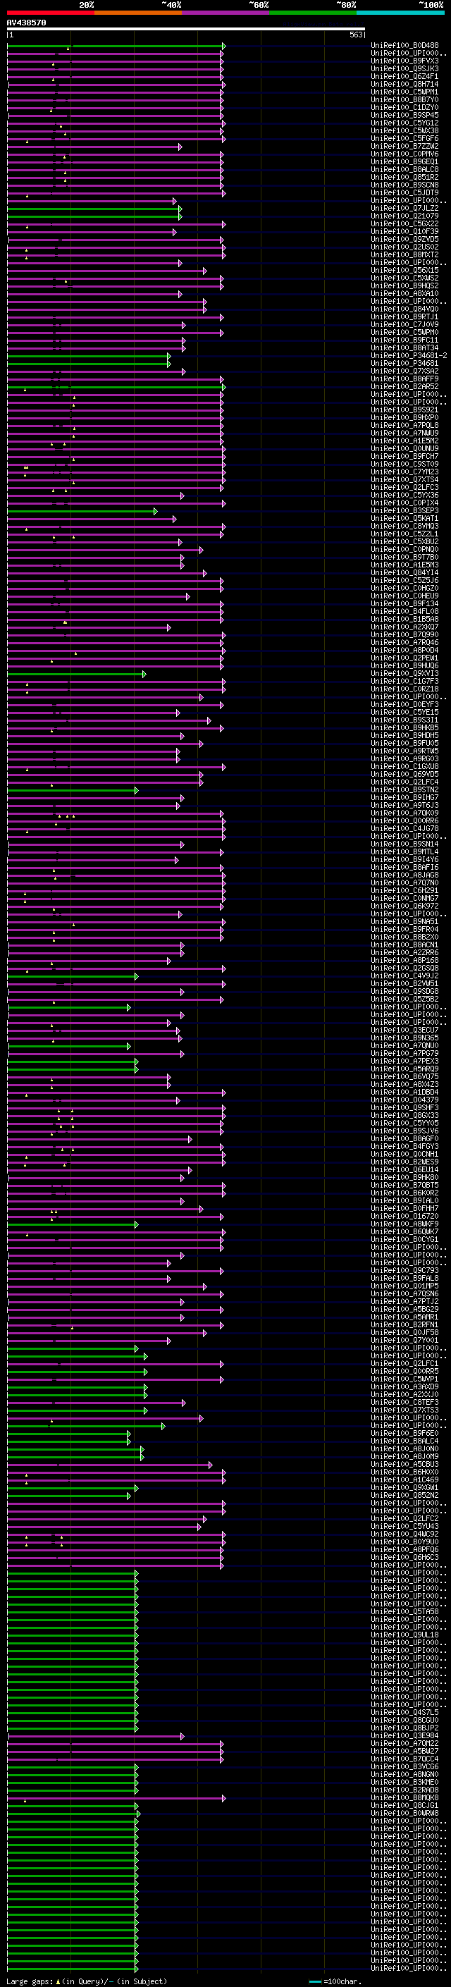
Task: Select hit UniRef100_Q21079
Action: pyautogui.click(x=404, y=216)
